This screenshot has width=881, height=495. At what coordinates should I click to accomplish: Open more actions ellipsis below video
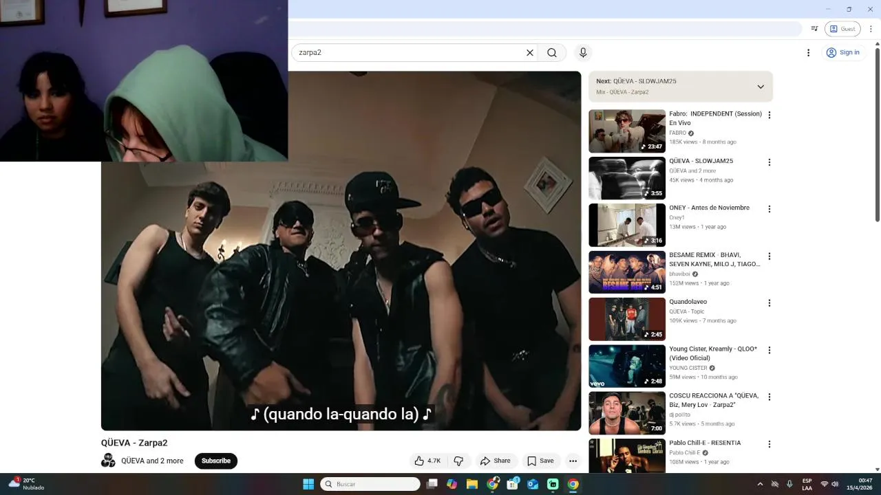[573, 461]
